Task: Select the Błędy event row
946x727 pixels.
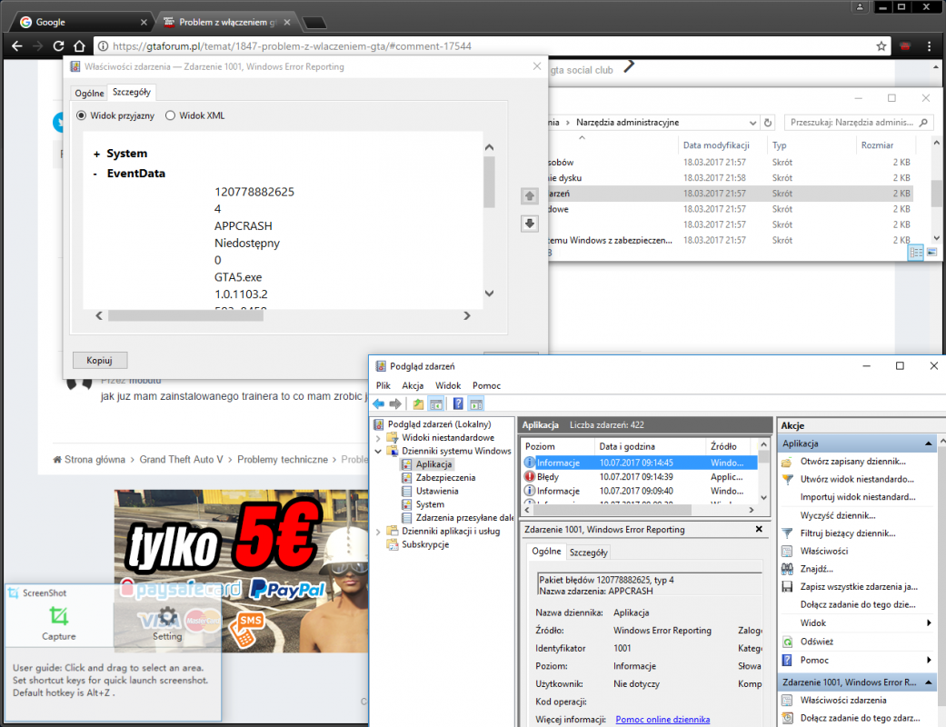Action: pos(639,477)
